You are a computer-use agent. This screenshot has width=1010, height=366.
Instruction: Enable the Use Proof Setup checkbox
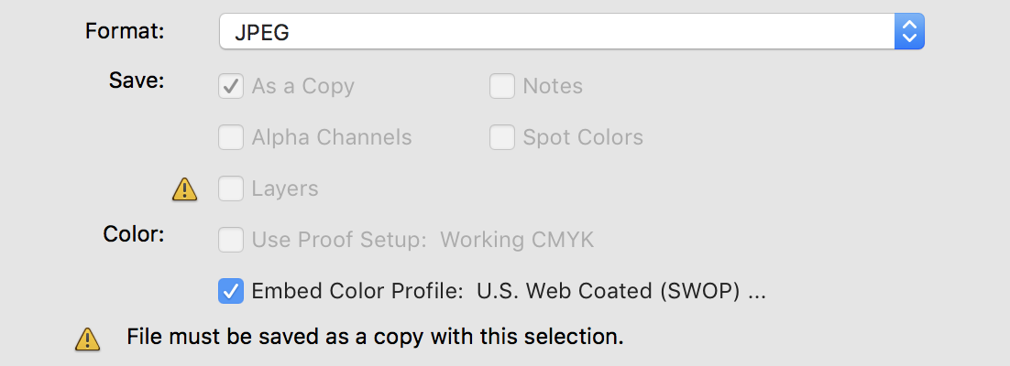pos(231,240)
